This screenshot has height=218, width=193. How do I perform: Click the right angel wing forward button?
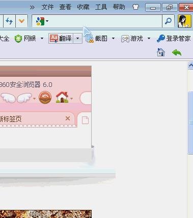(24, 98)
